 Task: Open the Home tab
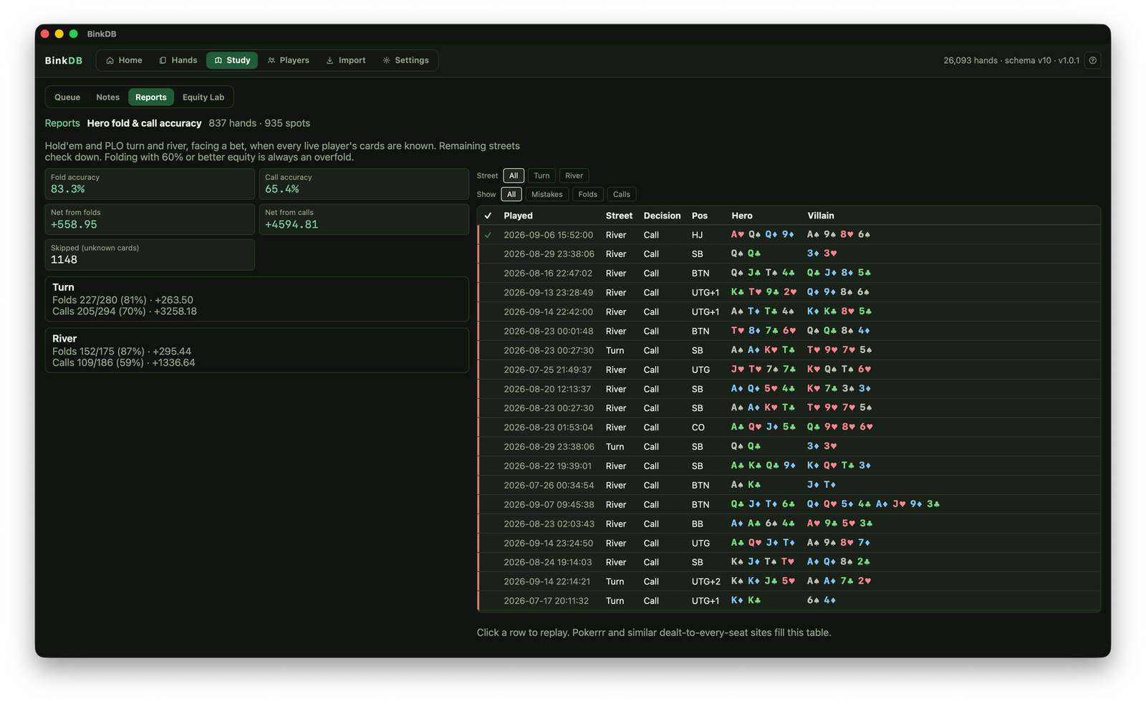(x=124, y=60)
